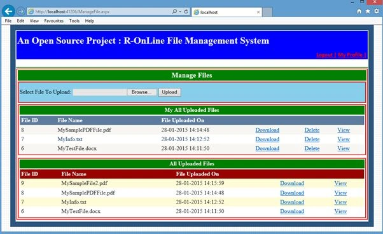Image resolution: width=383 pixels, height=234 pixels.
Task: View MyTestFile.docx in All Uploaded Files
Action: [340, 211]
